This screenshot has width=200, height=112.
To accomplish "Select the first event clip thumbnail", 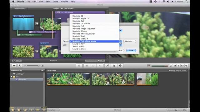I will [x=68, y=79].
